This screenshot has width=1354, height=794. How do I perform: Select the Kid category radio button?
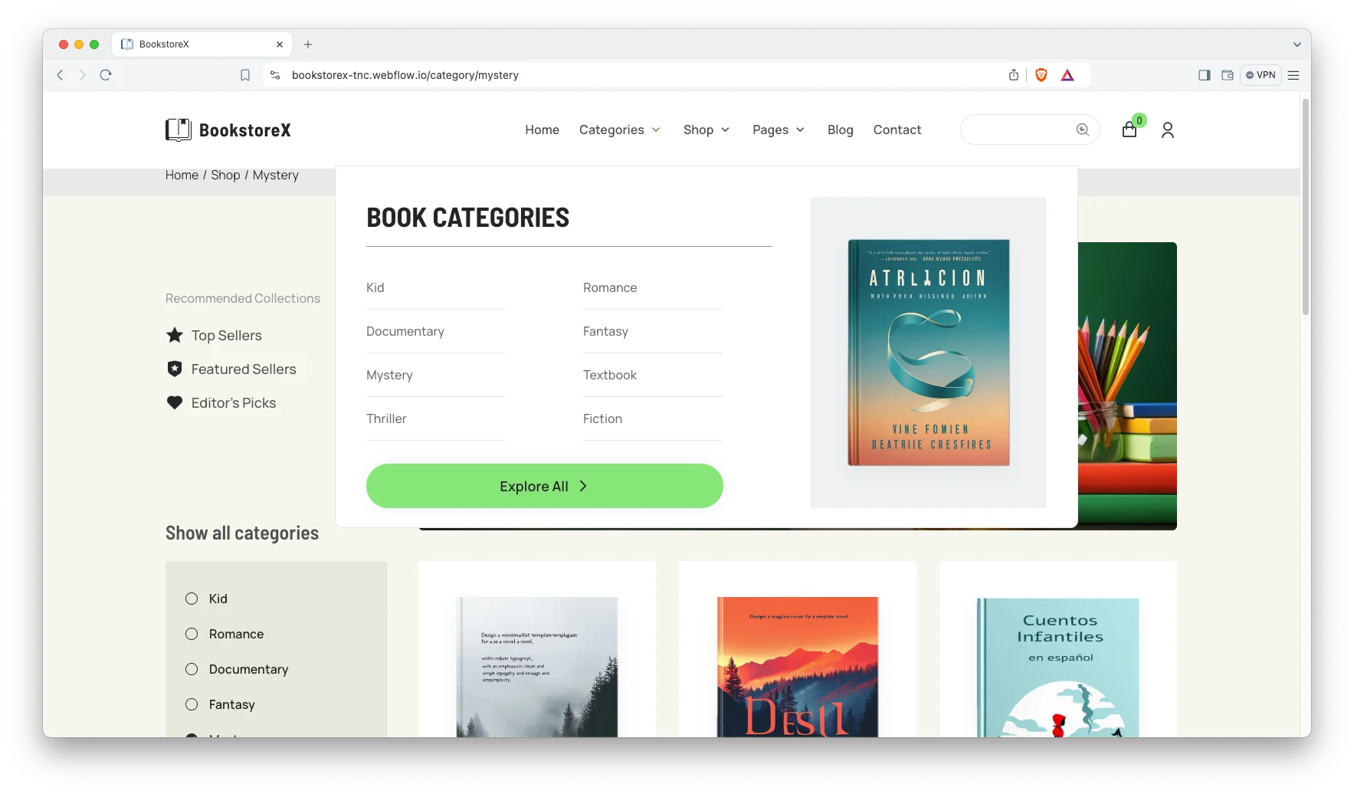[192, 599]
